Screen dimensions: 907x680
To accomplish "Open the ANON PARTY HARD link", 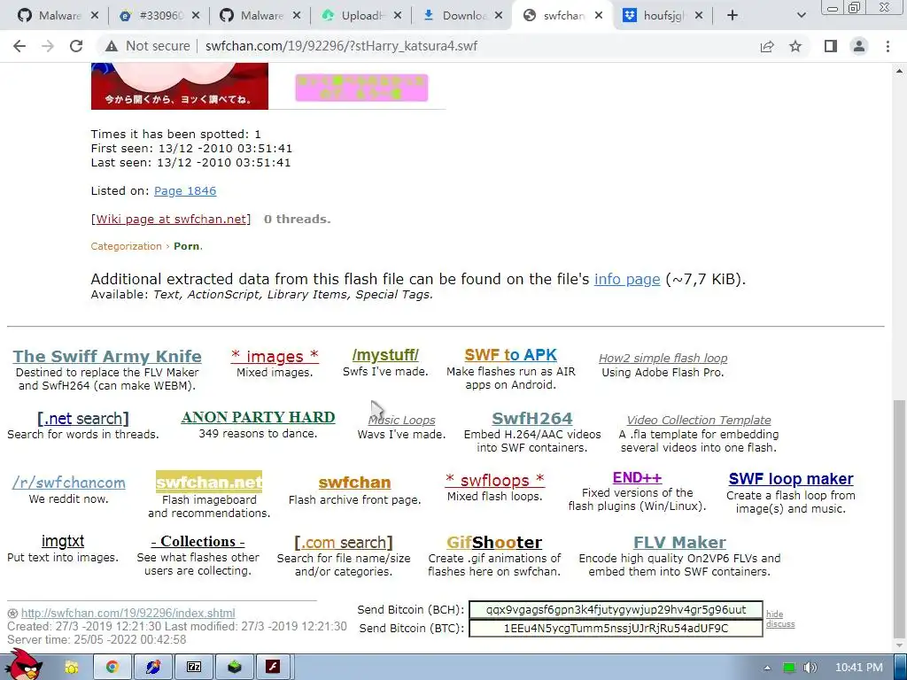I will [x=258, y=417].
